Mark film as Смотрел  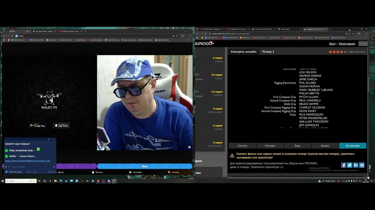(270, 146)
